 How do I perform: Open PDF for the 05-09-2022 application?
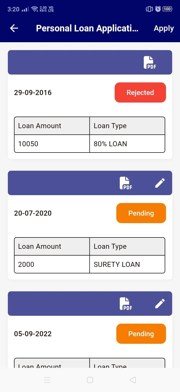tap(126, 304)
